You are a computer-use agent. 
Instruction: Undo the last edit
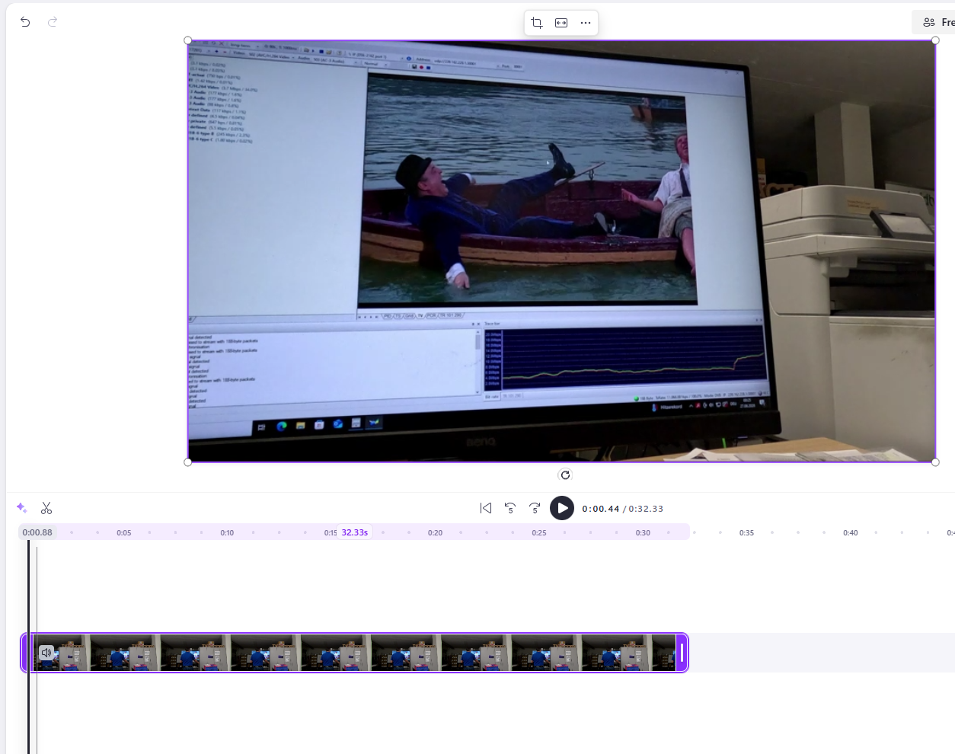pyautogui.click(x=25, y=22)
